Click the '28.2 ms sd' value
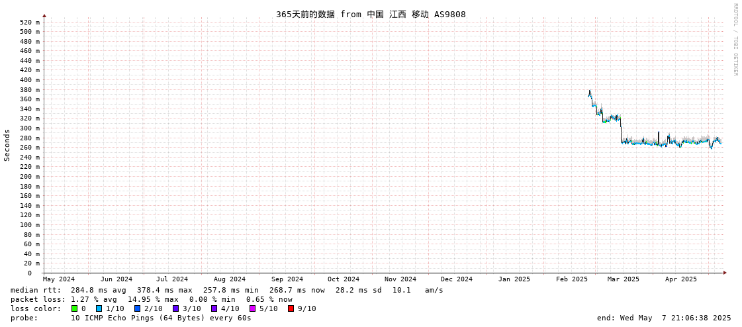The image size is (742, 327). (x=359, y=290)
